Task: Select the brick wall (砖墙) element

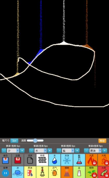Action: (42, 160)
